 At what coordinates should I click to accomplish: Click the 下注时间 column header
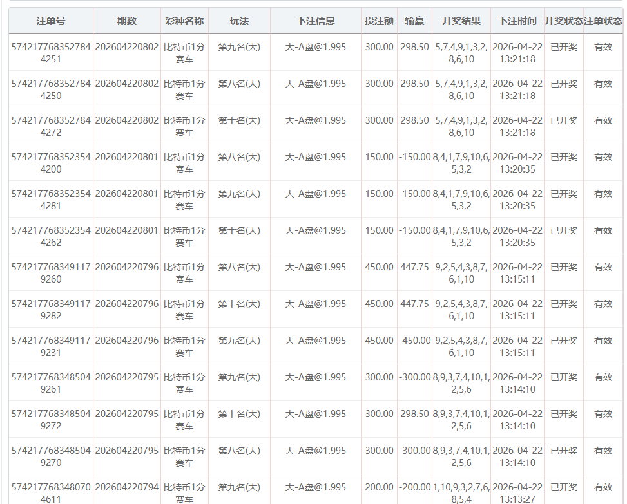click(x=517, y=21)
